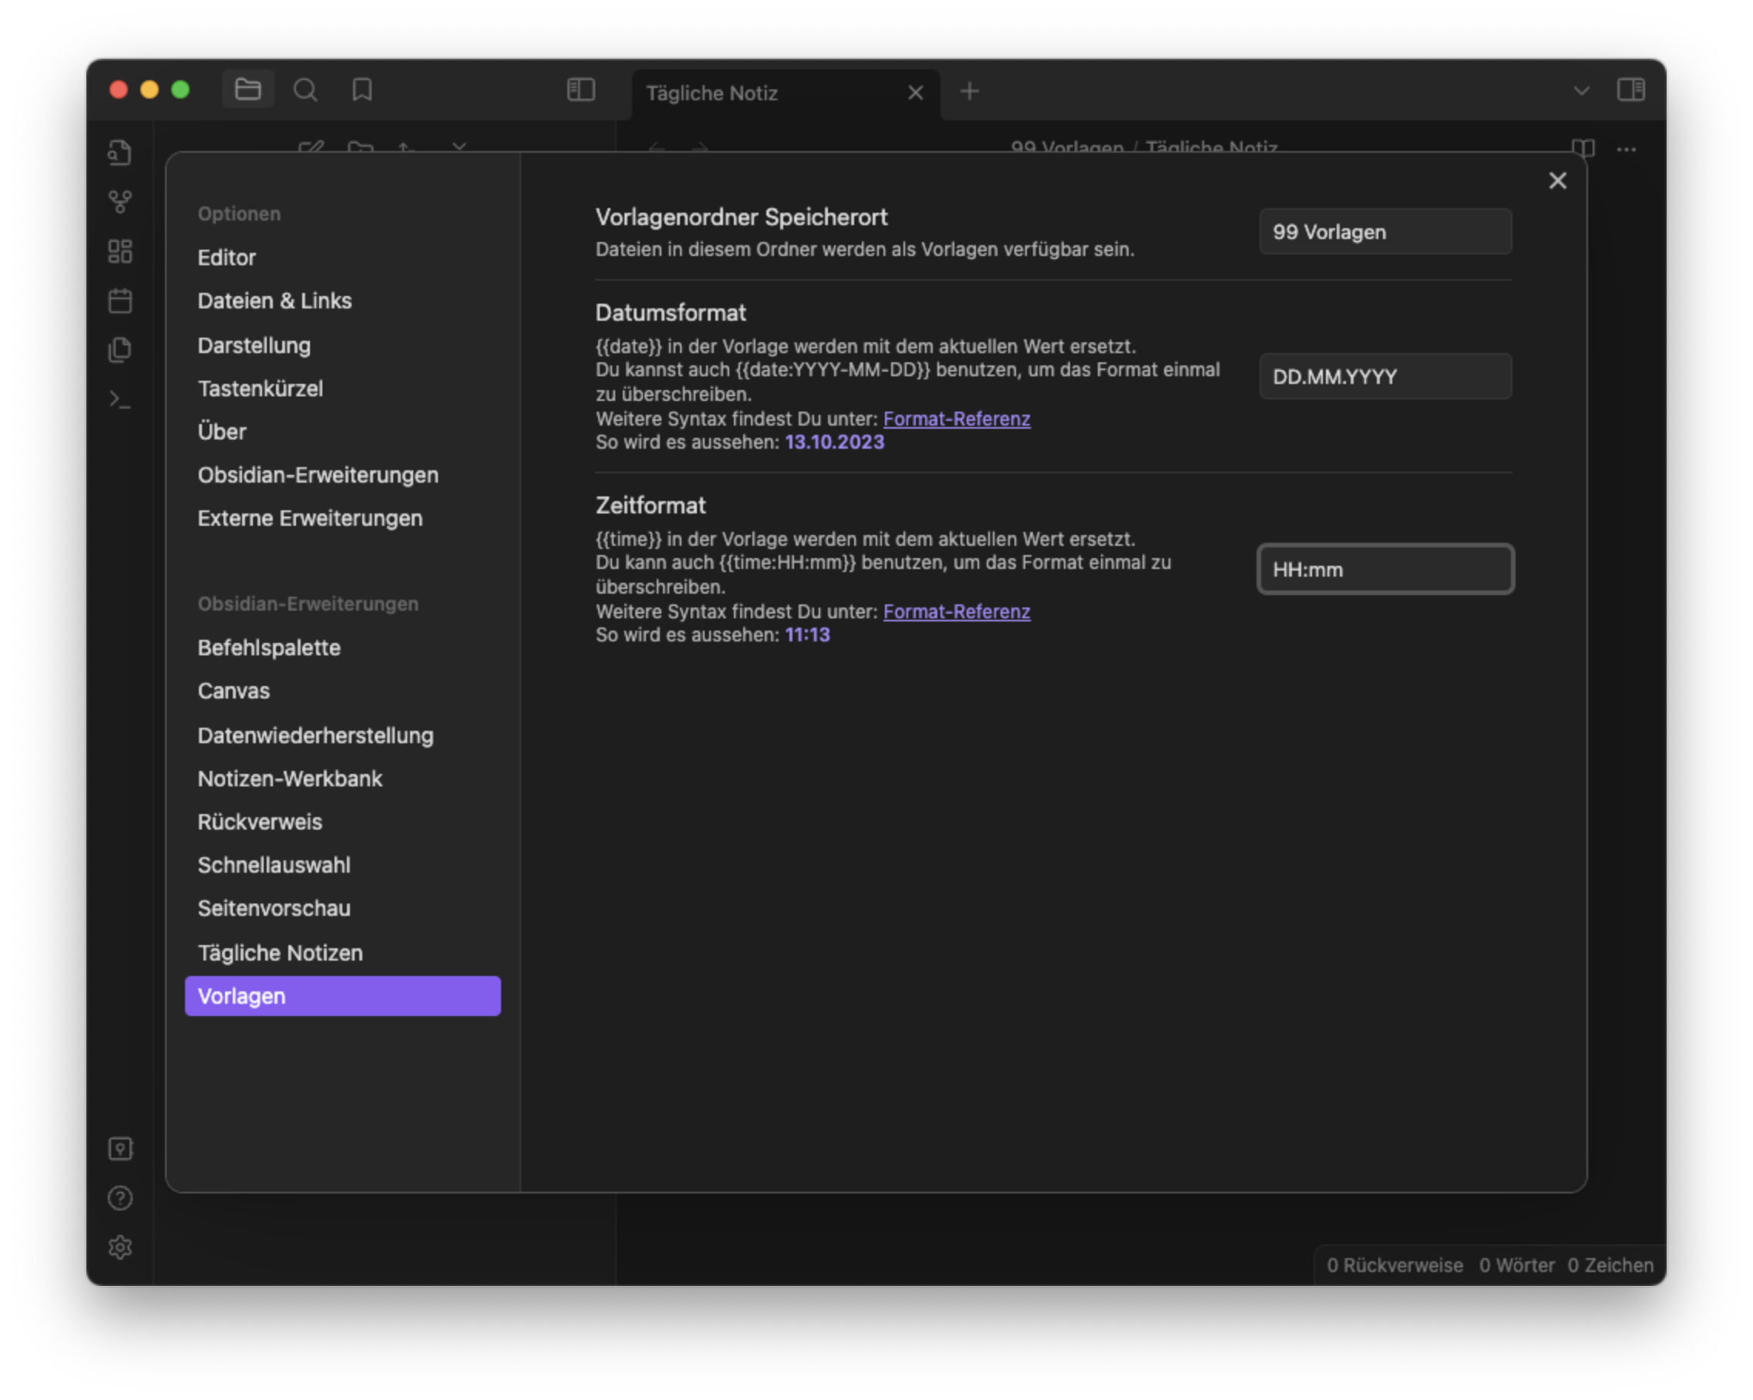Open the bookmarks icon in title bar
Image resolution: width=1753 pixels, height=1400 pixels.
[x=362, y=89]
